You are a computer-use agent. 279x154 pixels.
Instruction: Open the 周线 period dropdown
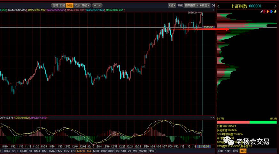pos(86,5)
